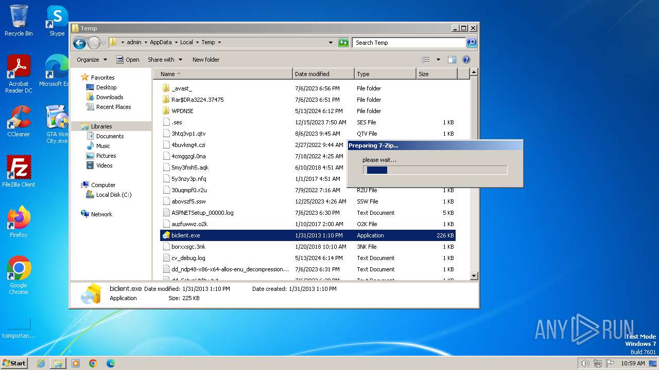Open Organize dropdown menu
Screen dimensions: 659x370
pyautogui.click(x=92, y=60)
